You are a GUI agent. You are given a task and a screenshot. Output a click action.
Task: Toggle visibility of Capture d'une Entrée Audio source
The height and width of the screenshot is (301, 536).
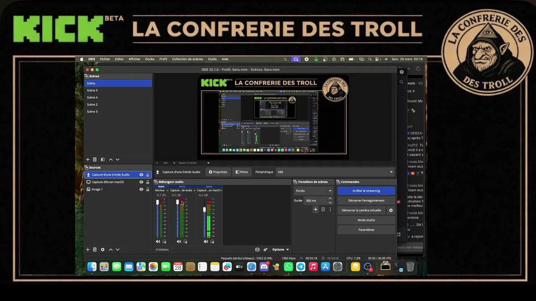[141, 175]
